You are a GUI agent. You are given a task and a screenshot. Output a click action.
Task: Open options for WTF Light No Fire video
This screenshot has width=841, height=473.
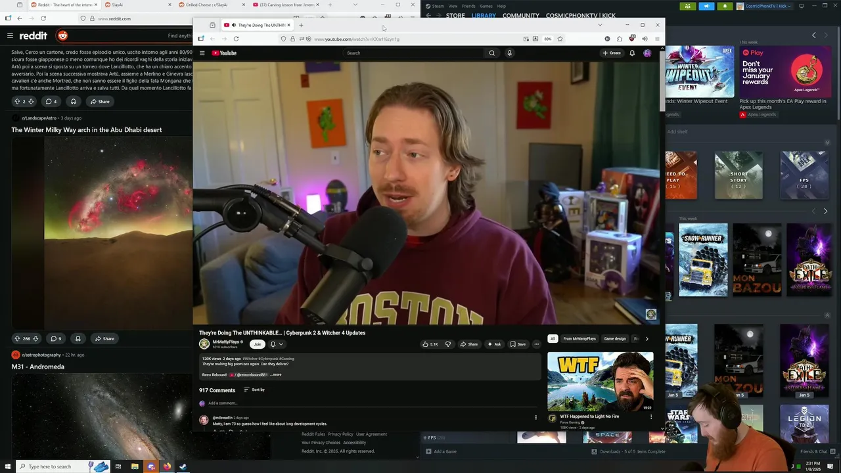tap(651, 417)
